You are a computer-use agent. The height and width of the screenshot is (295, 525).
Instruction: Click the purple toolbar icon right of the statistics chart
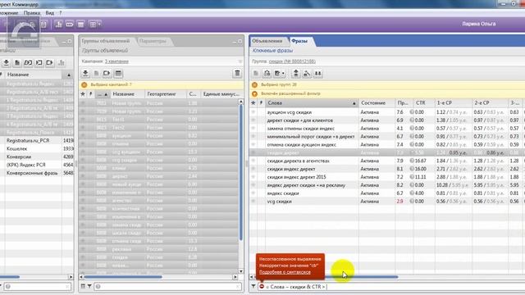tap(69, 24)
